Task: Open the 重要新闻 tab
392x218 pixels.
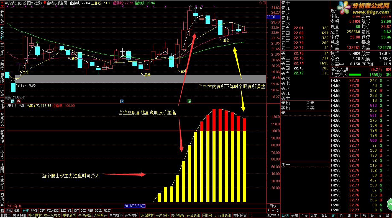Action: click(69, 215)
